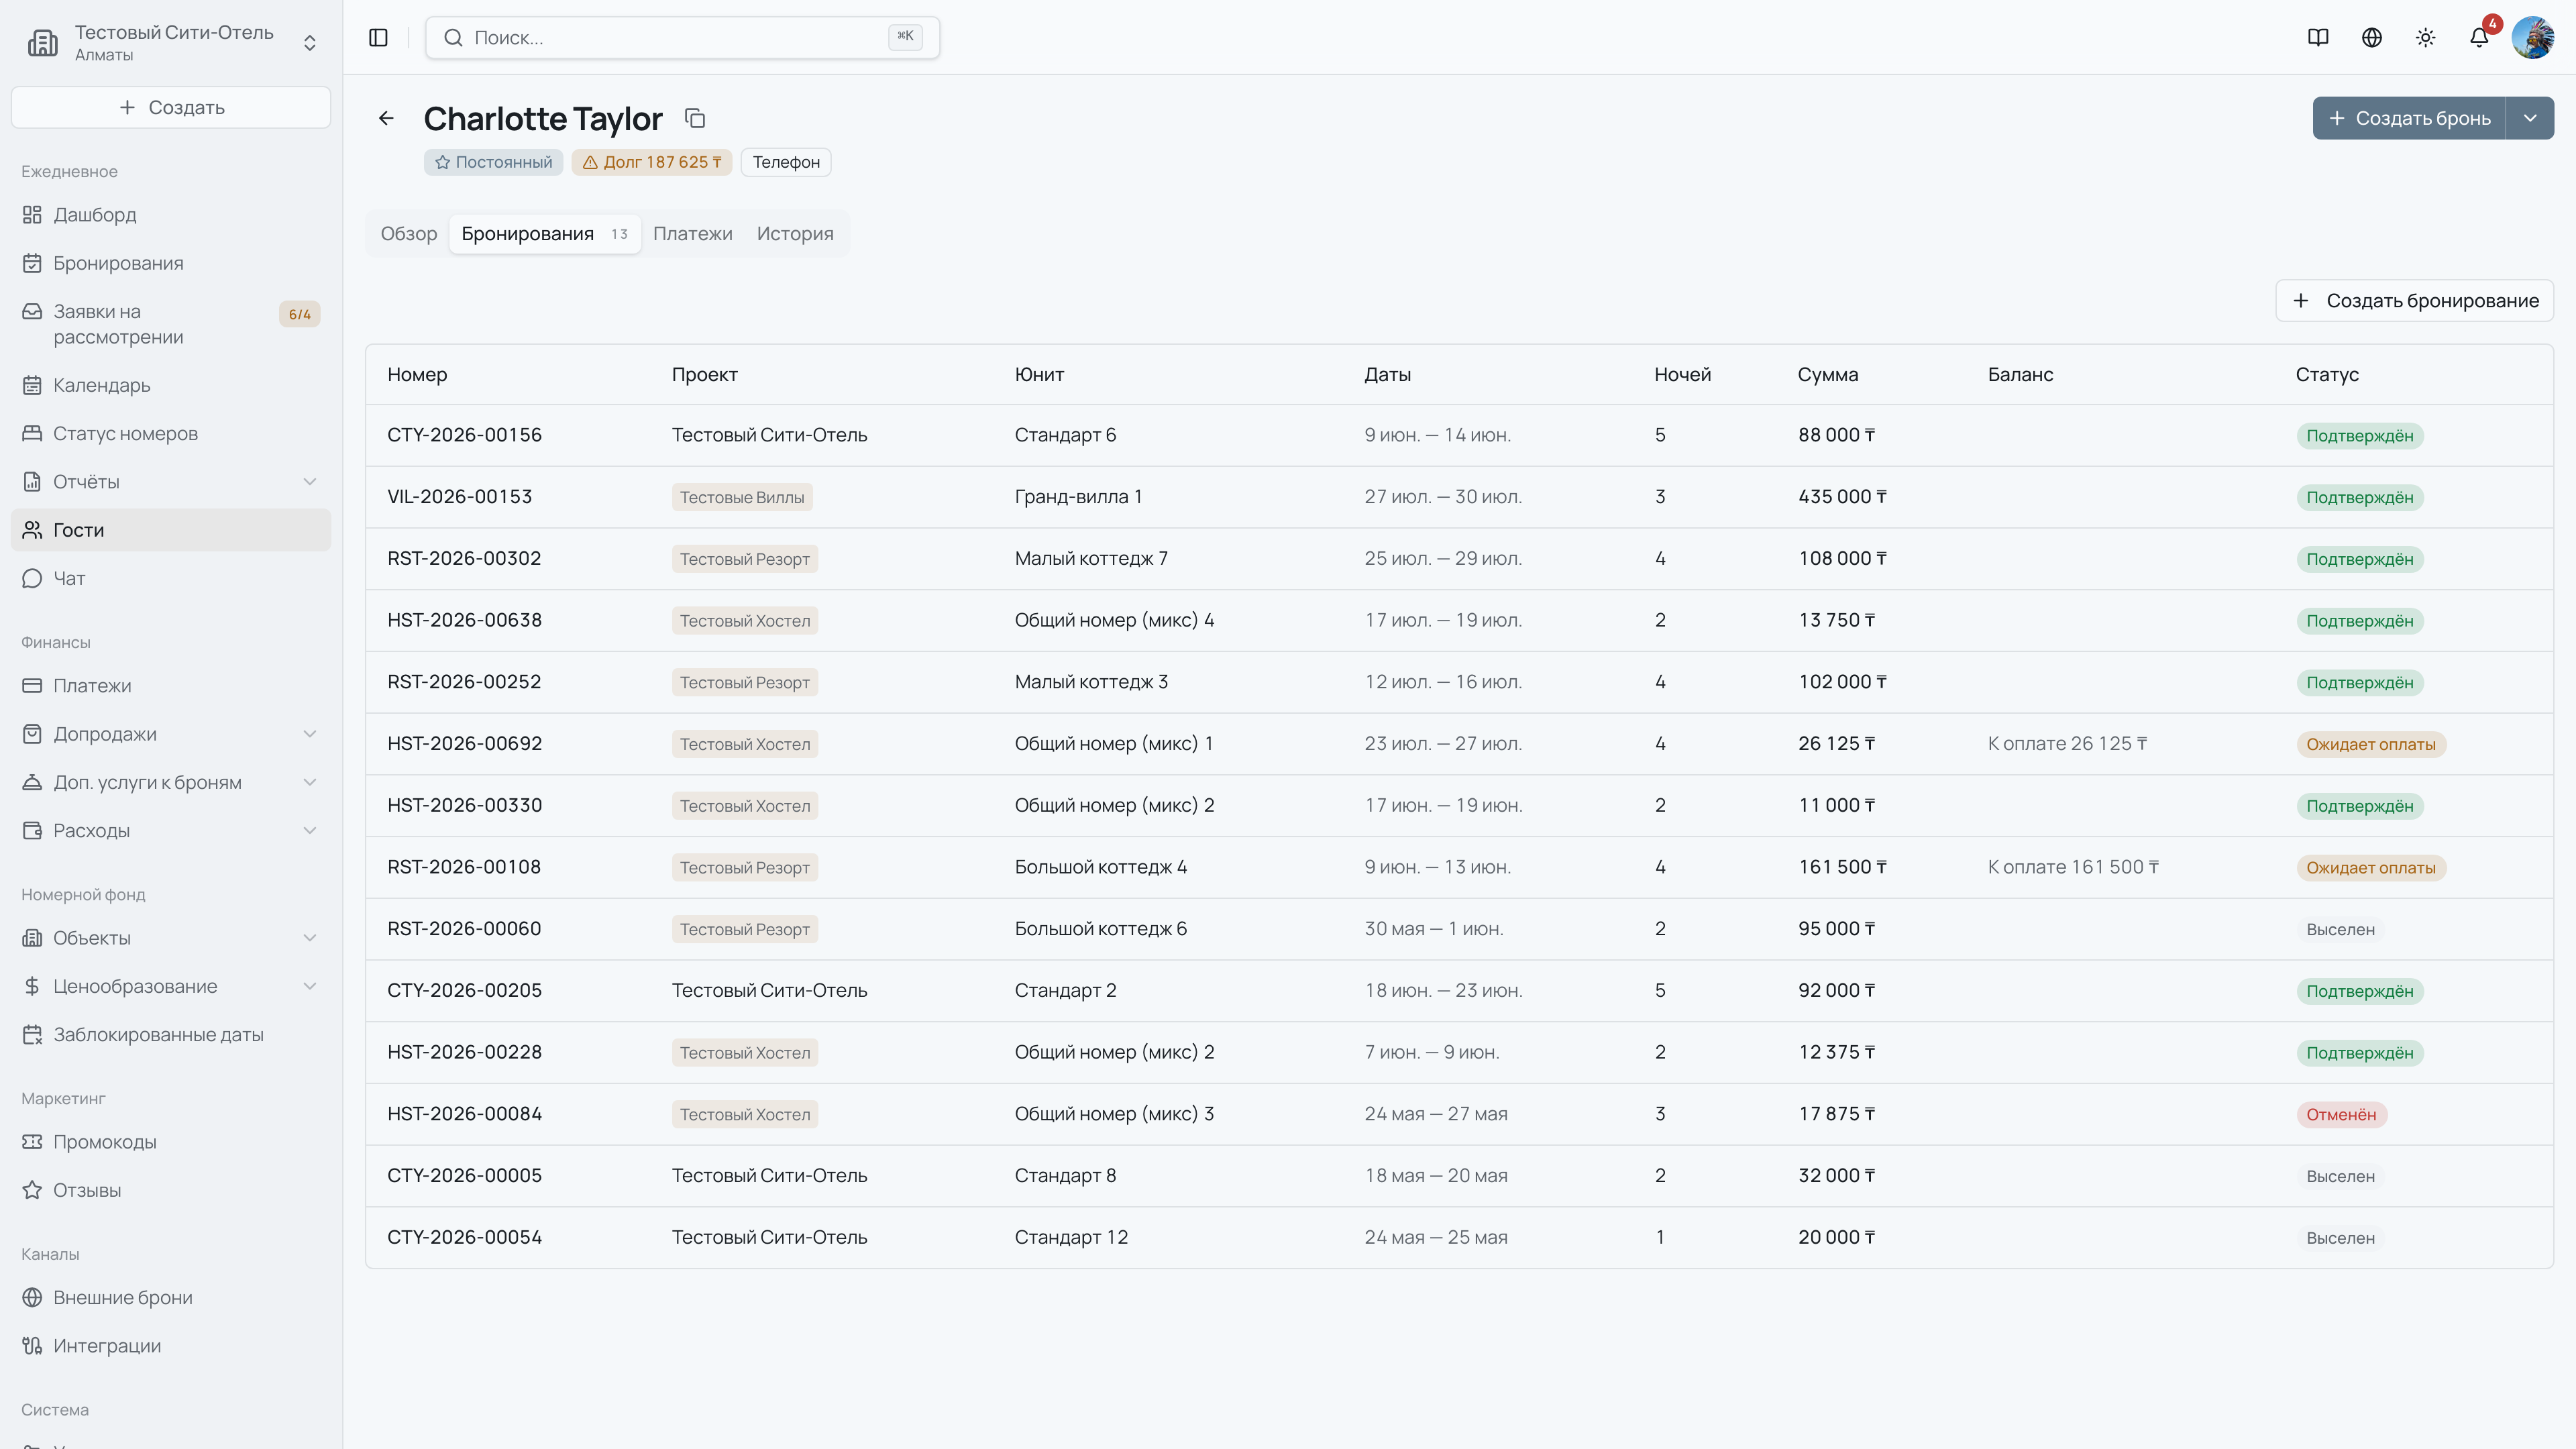Toggle the sidebar panel icon
The height and width of the screenshot is (1449, 2576).
tap(378, 37)
